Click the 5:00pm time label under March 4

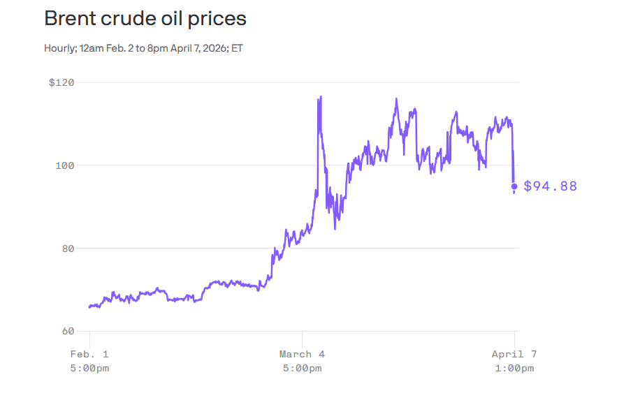(x=302, y=368)
